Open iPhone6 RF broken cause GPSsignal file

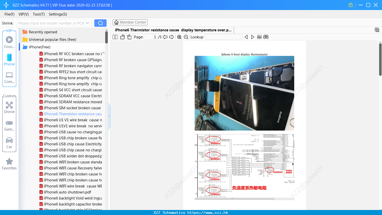click(71, 60)
